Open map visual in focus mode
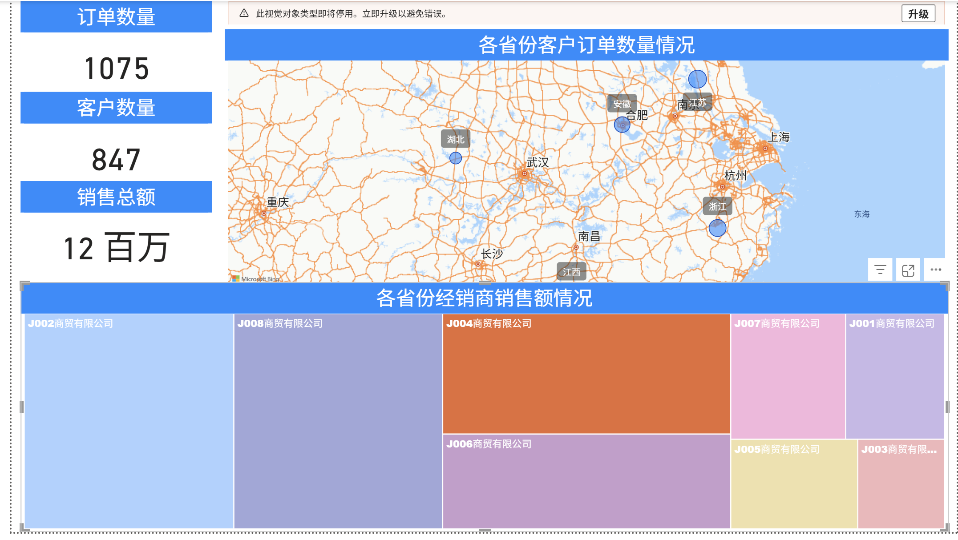958x540 pixels. coord(908,270)
